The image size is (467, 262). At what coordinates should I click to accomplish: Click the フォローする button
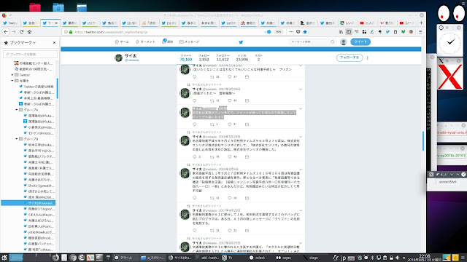pos(350,57)
